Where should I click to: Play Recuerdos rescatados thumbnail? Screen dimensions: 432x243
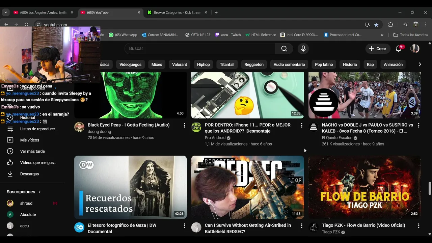click(130, 187)
